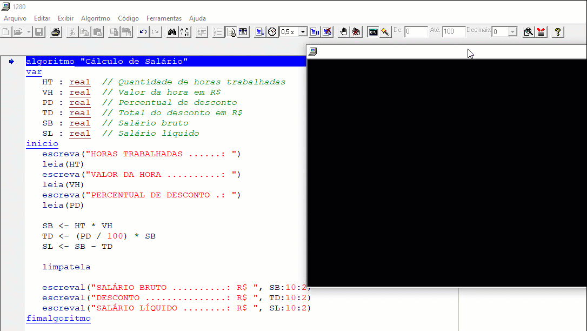Open the Código menu
The image size is (587, 331).
[128, 18]
